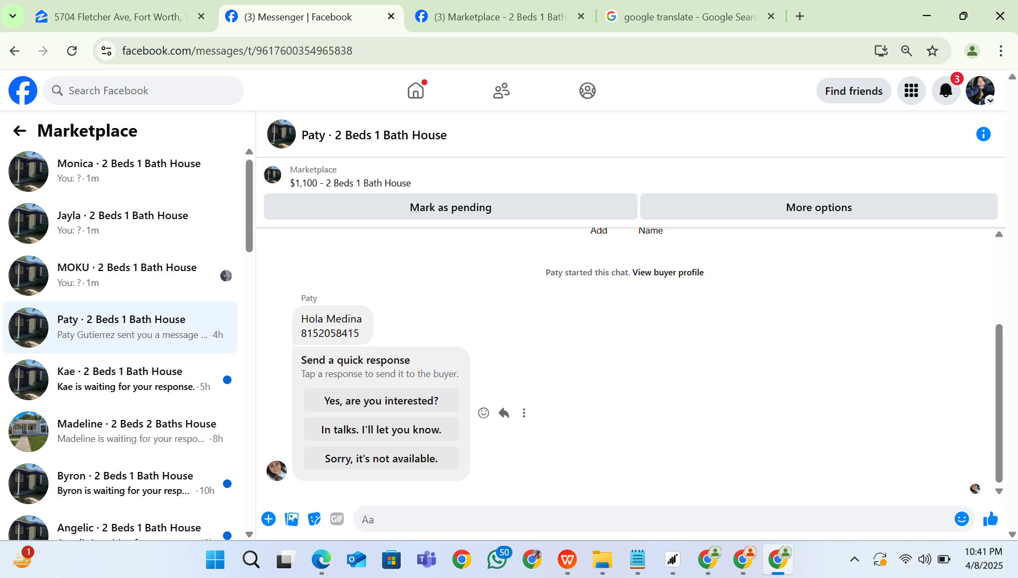Open Chrome three-dot menu
1018x578 pixels.
[1000, 51]
